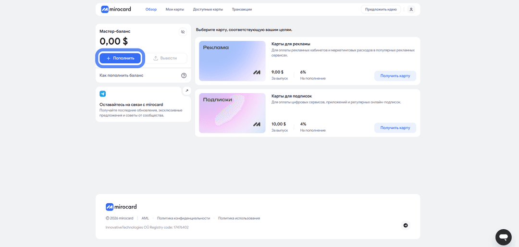This screenshot has width=519, height=247.
Task: Click the external arrow on community card
Action: (186, 90)
